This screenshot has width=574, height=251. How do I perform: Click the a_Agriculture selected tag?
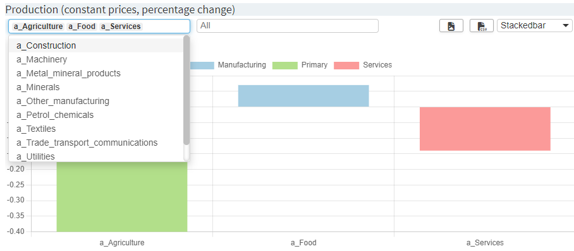click(38, 26)
